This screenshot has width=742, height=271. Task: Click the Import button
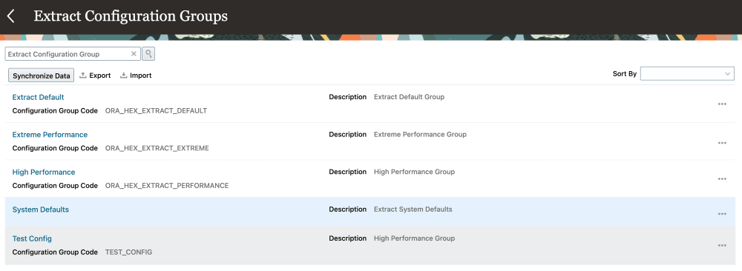136,76
